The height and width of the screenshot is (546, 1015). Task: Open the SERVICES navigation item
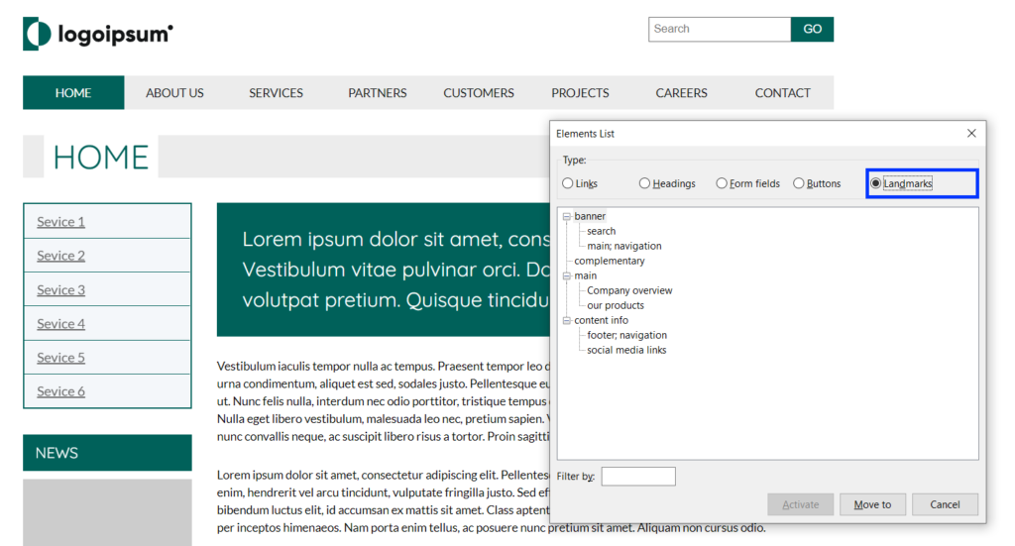click(x=276, y=92)
